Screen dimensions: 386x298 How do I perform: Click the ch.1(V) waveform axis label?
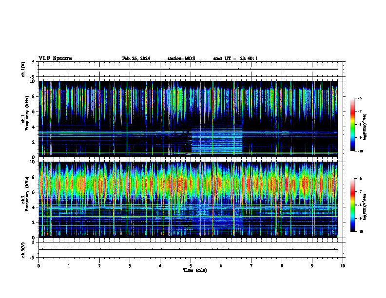[x=23, y=69]
